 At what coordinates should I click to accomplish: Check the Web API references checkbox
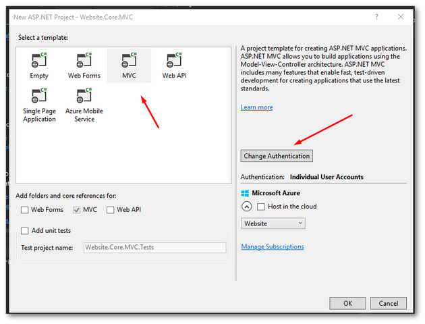click(110, 210)
